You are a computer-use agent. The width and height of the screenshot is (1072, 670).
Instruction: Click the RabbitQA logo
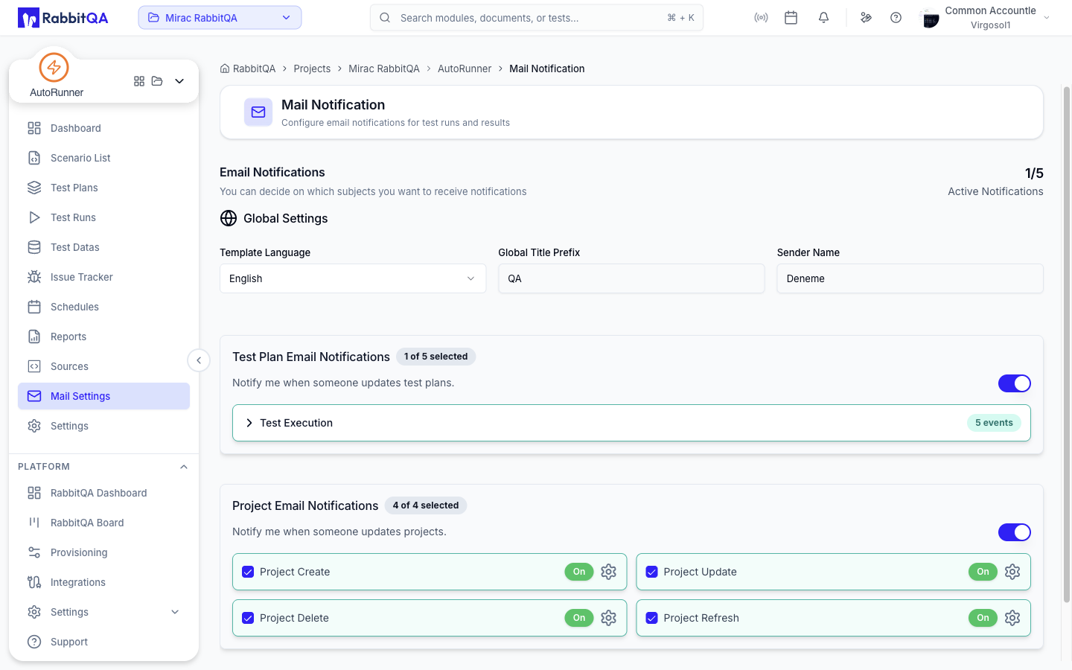(63, 18)
